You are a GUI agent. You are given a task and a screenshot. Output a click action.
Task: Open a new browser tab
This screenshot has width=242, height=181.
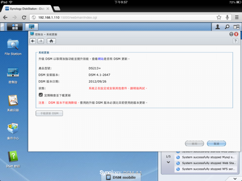[x=57, y=9]
